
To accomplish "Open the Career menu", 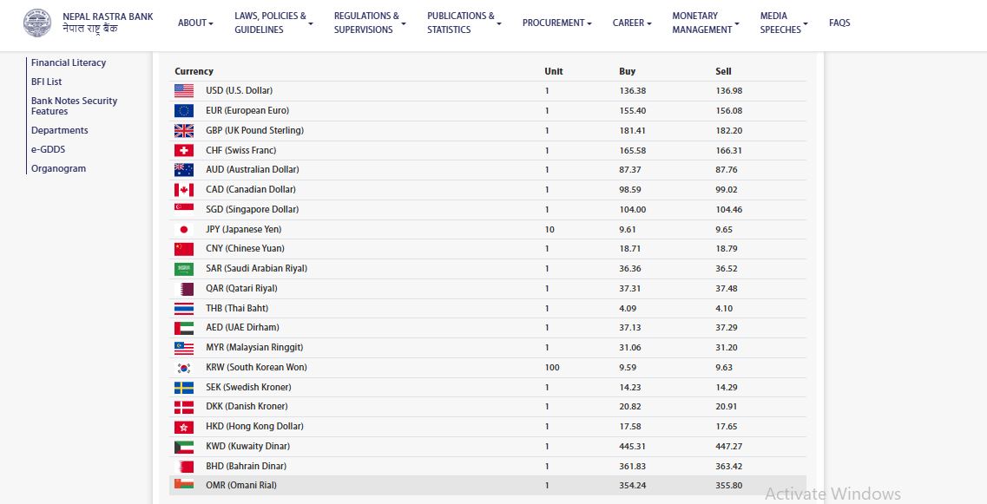I will point(631,23).
